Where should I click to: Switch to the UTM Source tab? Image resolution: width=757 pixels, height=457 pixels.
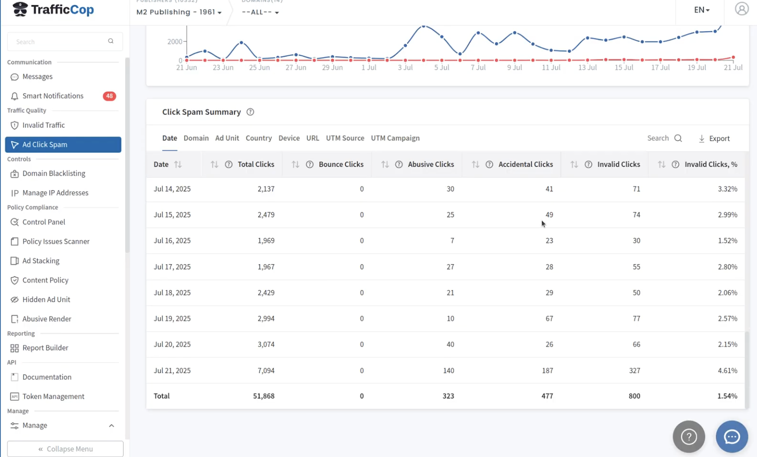[x=345, y=138]
